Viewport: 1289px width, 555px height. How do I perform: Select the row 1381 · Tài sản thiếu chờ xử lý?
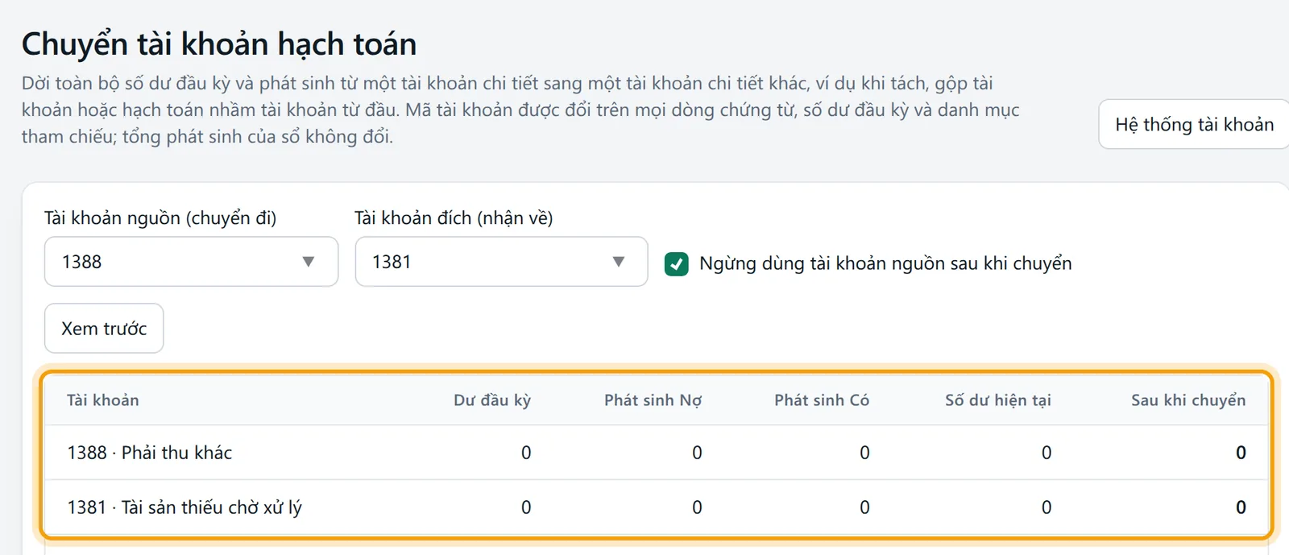pyautogui.click(x=657, y=507)
